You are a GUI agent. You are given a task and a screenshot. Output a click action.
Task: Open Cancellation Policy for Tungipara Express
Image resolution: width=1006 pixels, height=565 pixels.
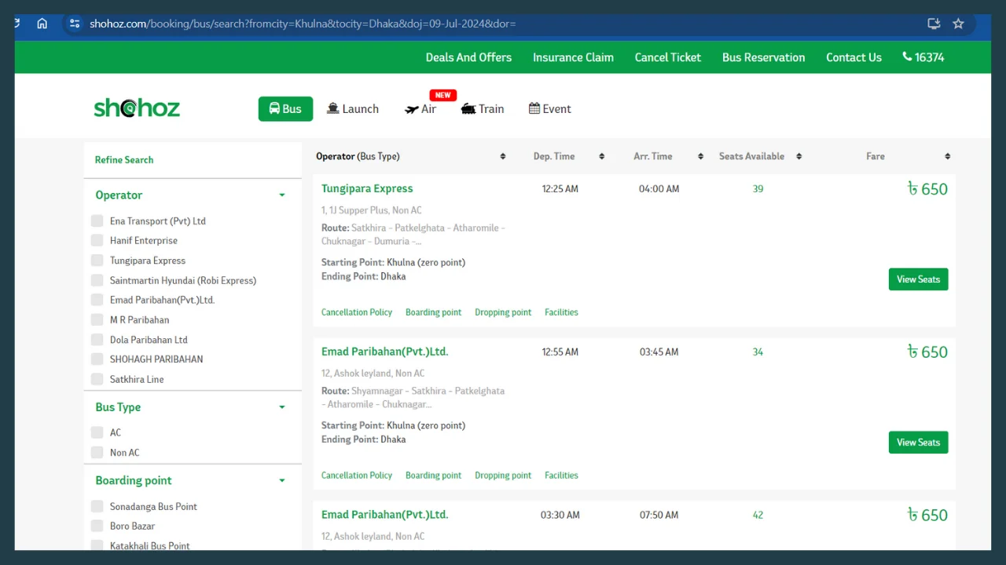(x=357, y=312)
